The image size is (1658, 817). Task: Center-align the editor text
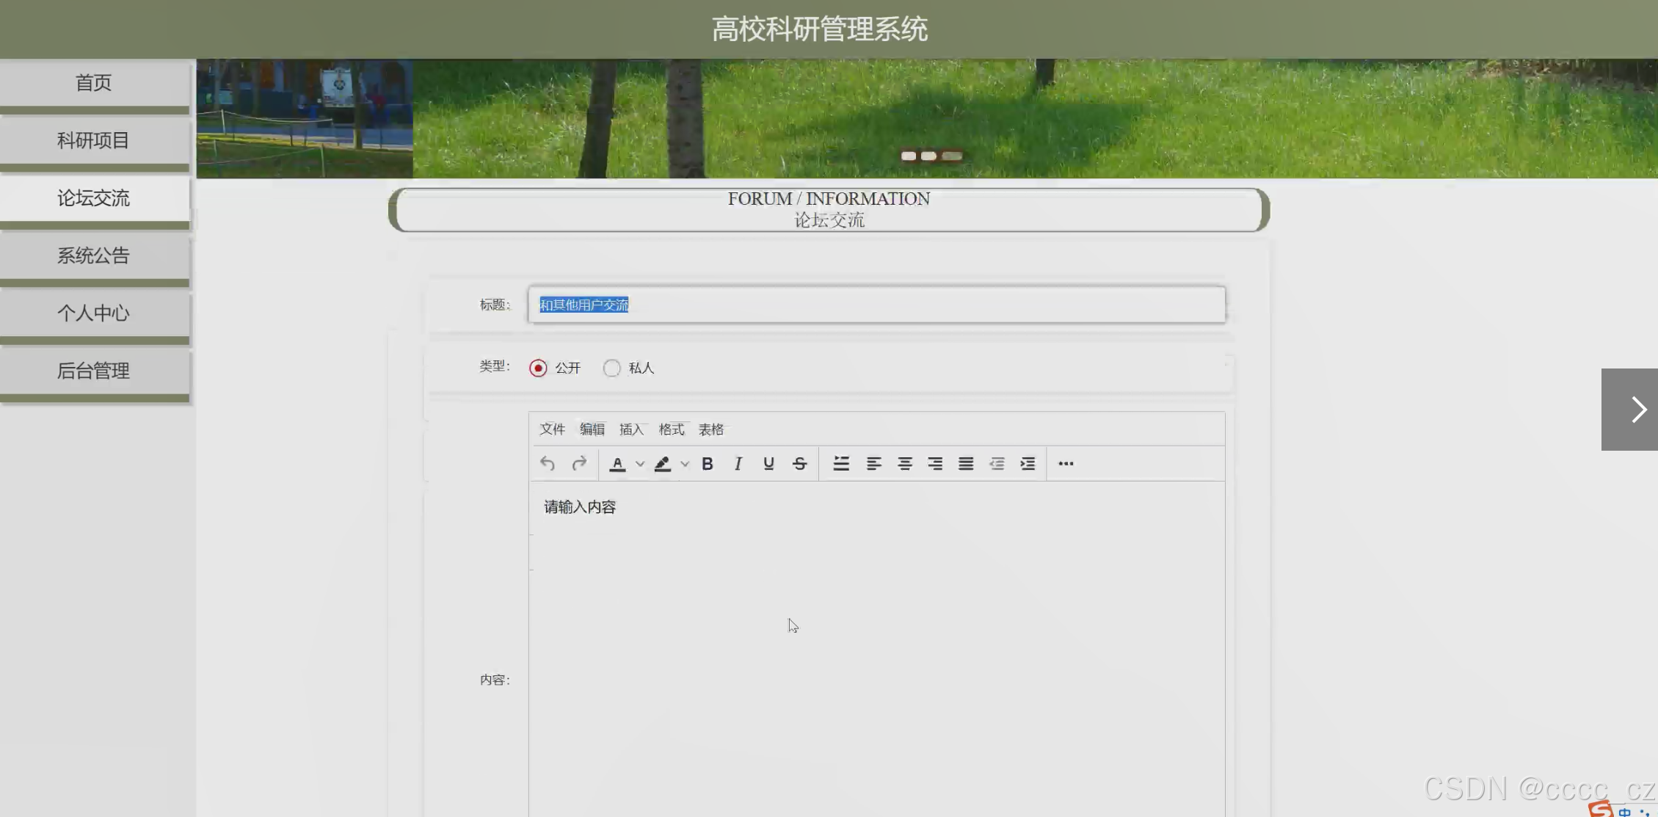[x=904, y=463]
